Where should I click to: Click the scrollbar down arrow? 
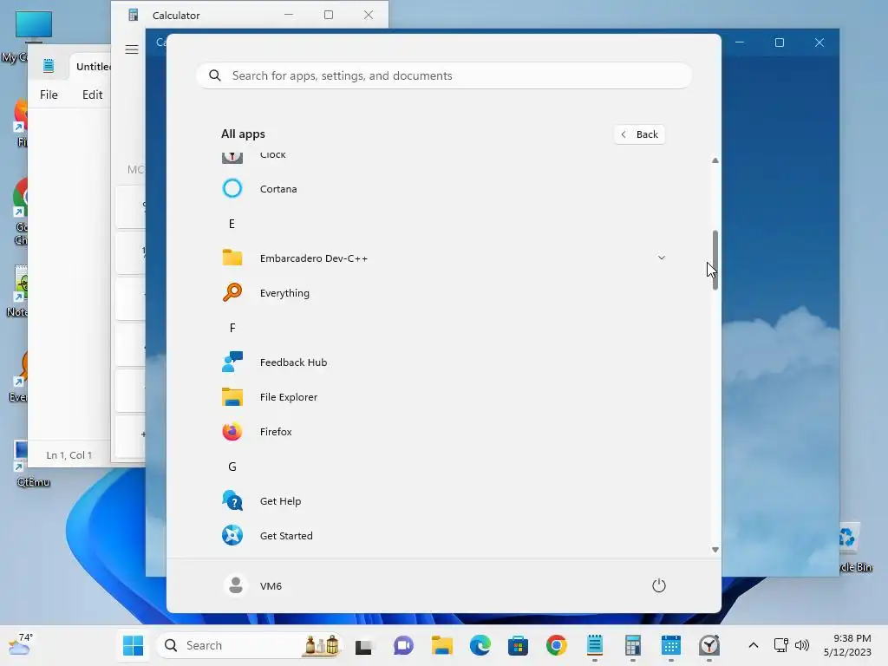(x=715, y=550)
